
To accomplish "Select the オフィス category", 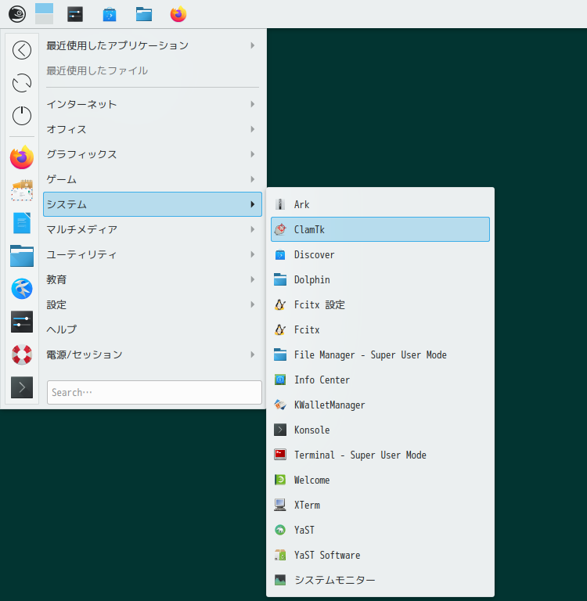I will pyautogui.click(x=153, y=129).
